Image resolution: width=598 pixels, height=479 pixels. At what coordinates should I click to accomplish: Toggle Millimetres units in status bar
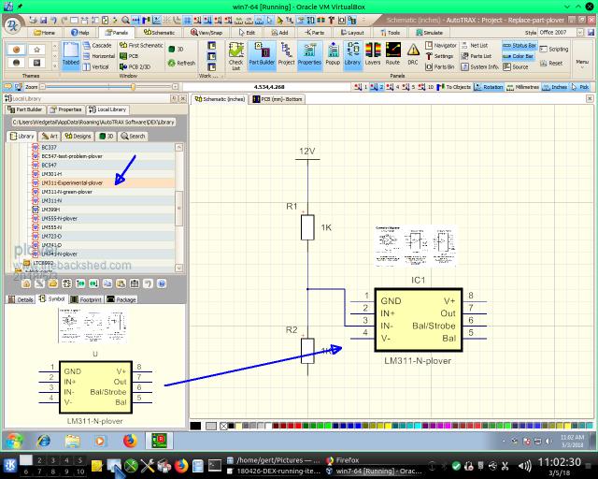tap(525, 87)
